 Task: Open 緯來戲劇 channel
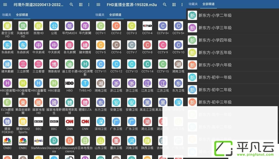pos(7,66)
